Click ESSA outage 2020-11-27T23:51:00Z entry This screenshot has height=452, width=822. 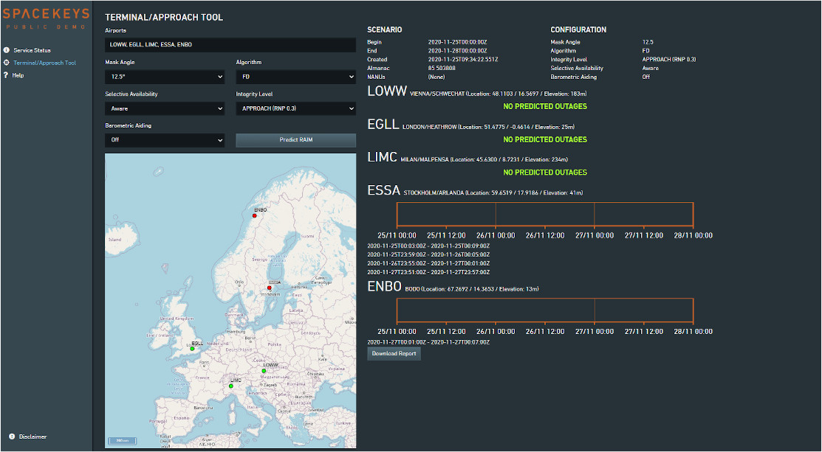pos(429,272)
